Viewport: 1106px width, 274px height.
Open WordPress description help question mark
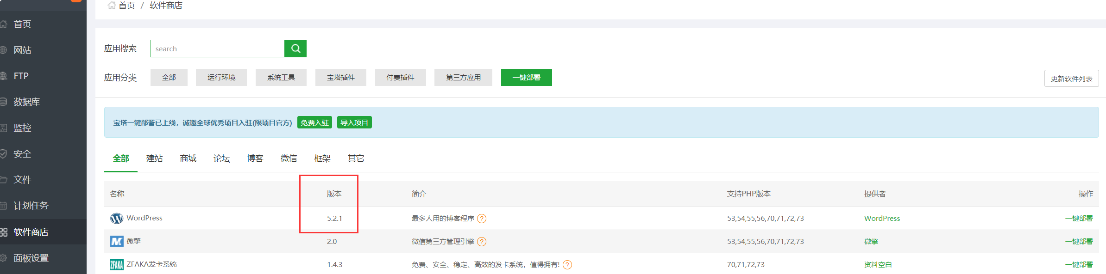(x=482, y=219)
